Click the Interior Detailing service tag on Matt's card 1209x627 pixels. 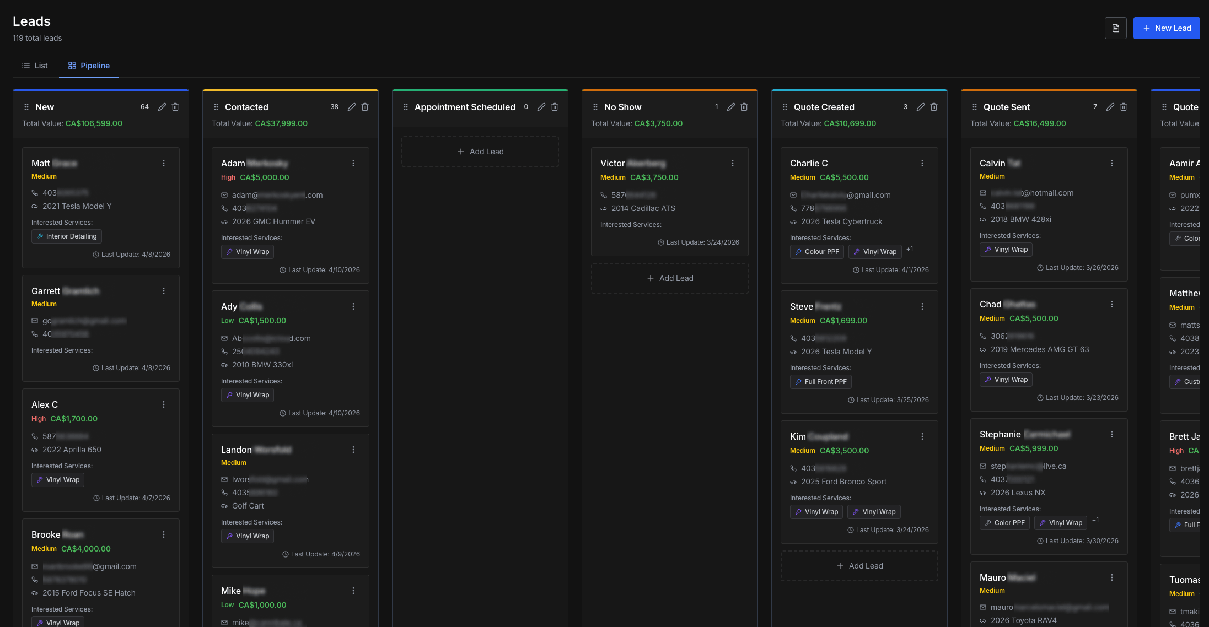[67, 236]
